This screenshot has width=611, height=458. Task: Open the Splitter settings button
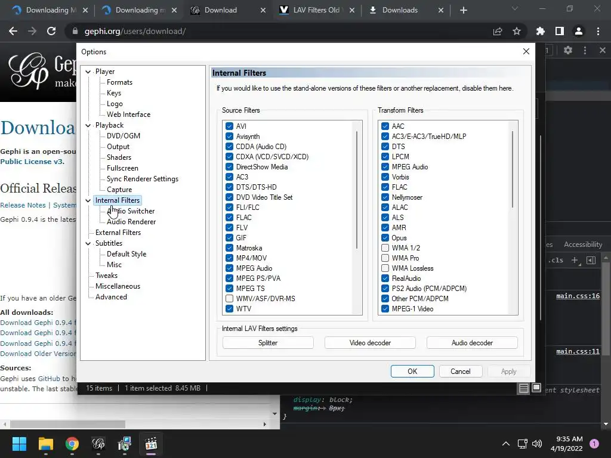(268, 343)
